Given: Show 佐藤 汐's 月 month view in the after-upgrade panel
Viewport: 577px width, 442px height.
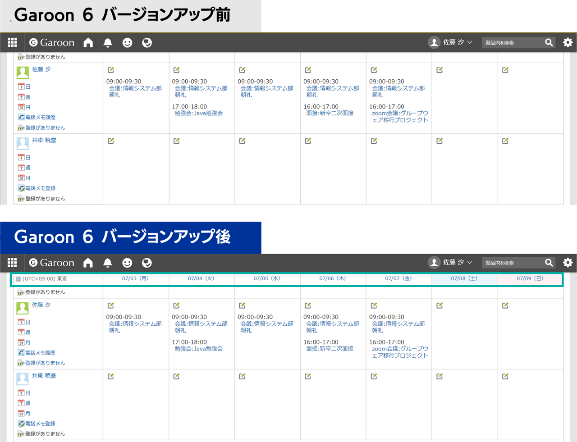Looking at the screenshot, I should [24, 342].
